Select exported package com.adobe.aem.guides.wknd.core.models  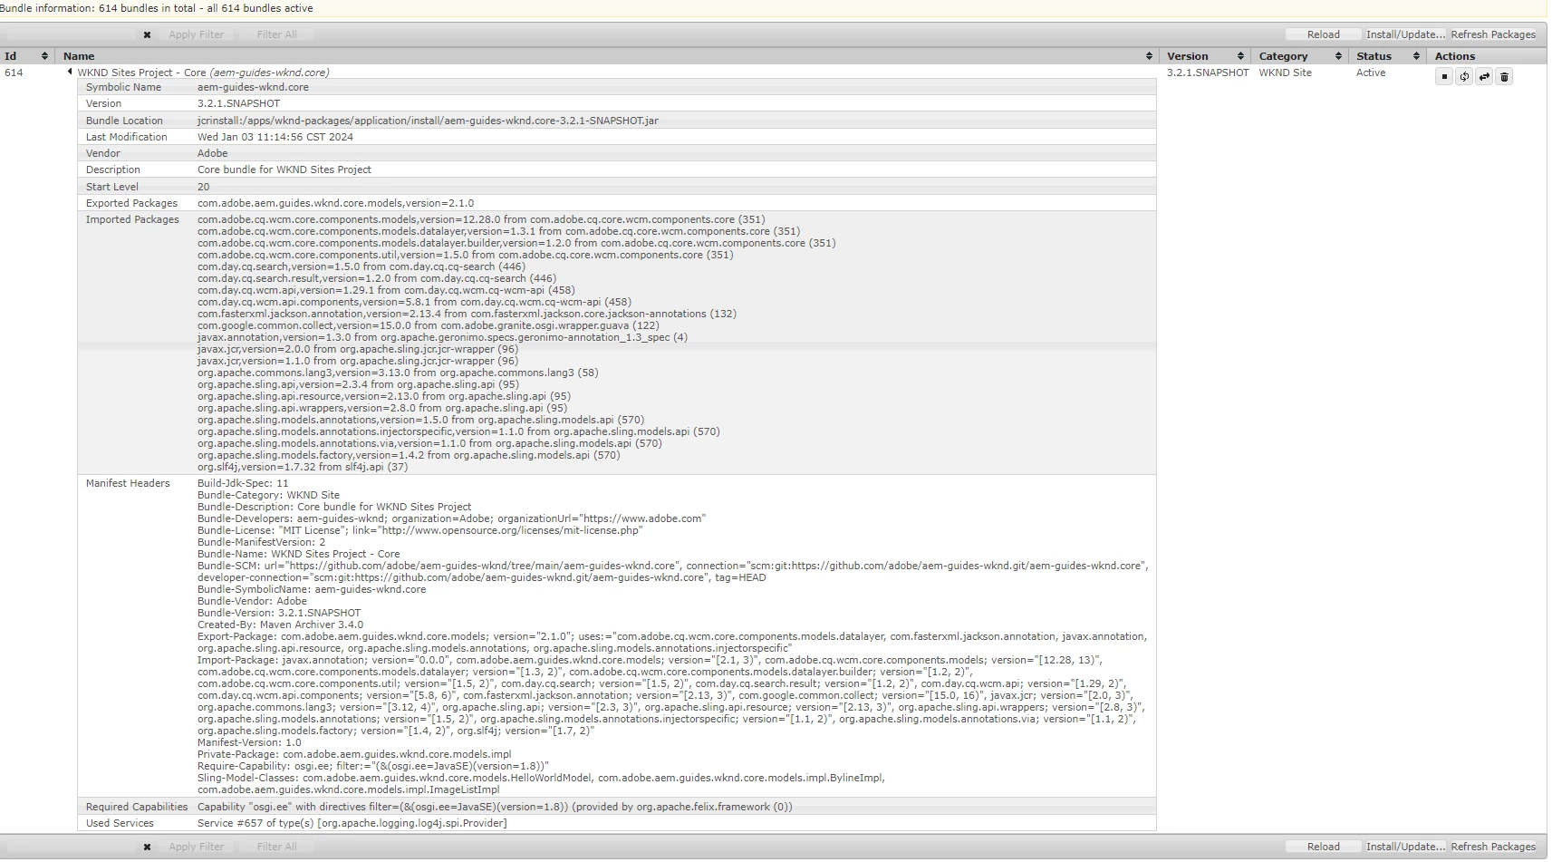[x=335, y=203]
